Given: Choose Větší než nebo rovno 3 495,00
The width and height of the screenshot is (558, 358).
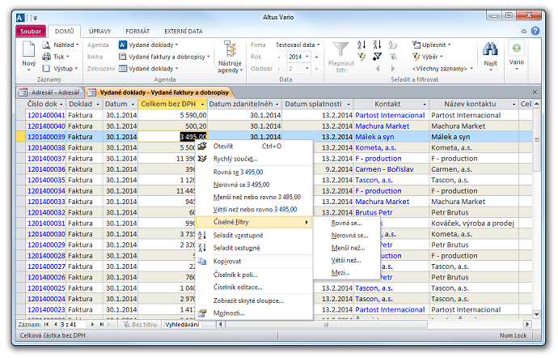Looking at the screenshot, I should [x=254, y=210].
